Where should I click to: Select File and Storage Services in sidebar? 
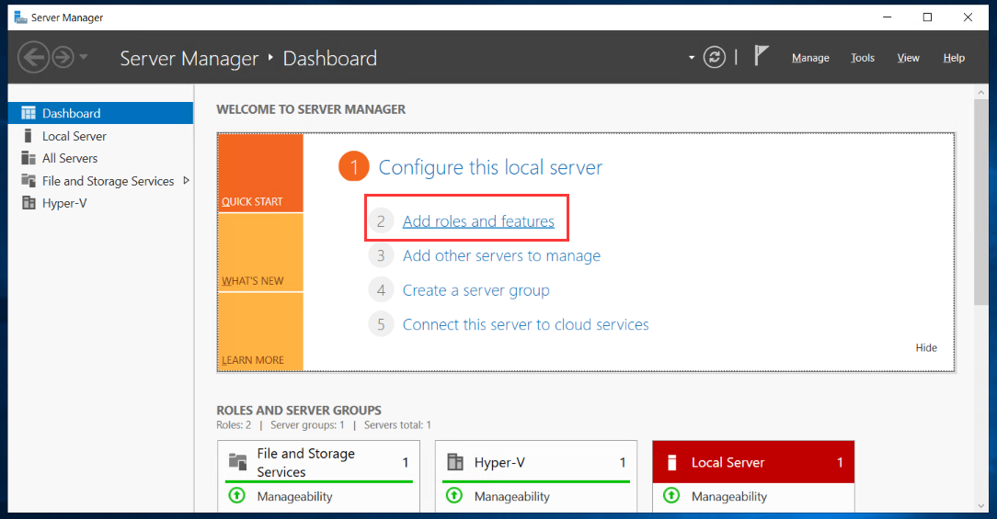point(100,181)
